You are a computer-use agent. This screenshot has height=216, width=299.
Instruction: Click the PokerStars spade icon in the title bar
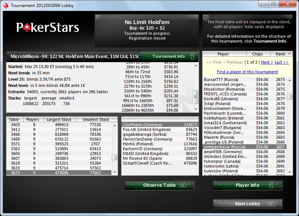[x=6, y=6]
